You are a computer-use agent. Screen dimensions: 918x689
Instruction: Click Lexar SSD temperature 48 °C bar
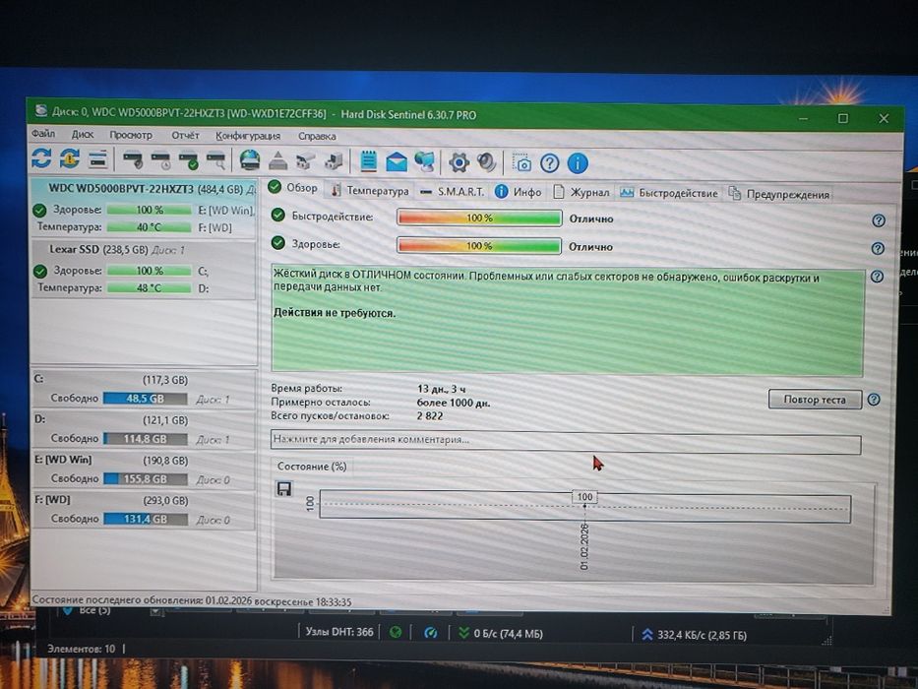(150, 288)
